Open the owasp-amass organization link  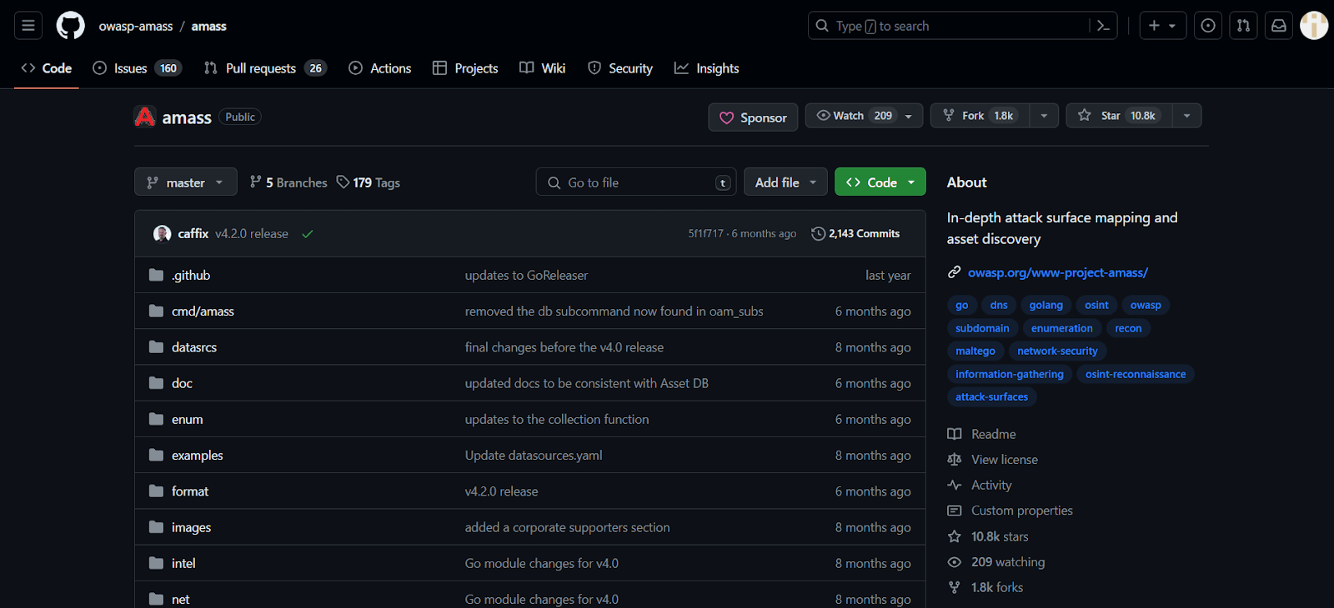[136, 27]
